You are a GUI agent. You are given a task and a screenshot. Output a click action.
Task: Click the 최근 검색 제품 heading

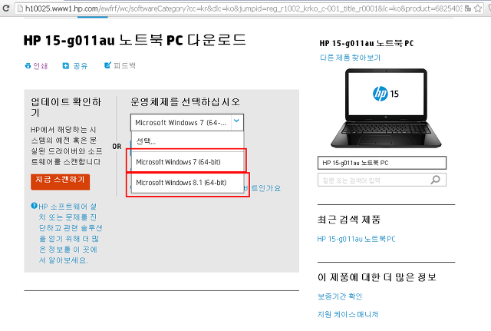click(349, 220)
